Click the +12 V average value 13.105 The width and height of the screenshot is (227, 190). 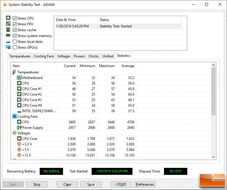click(130, 155)
